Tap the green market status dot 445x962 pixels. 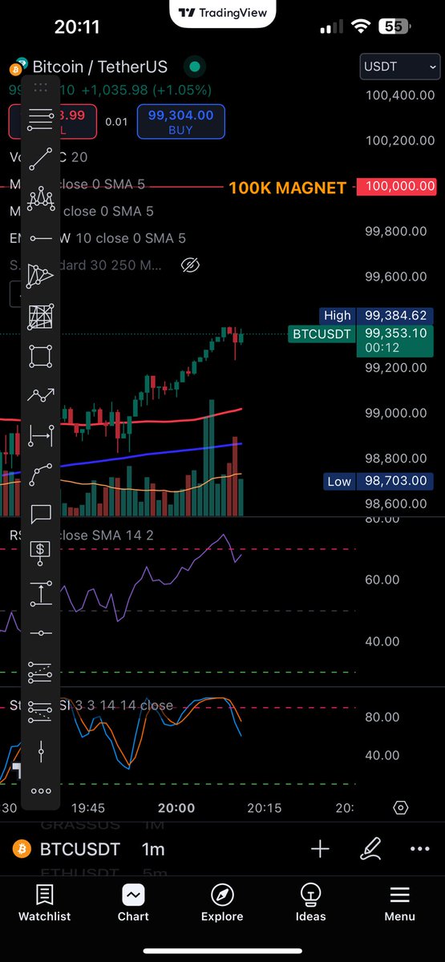[193, 67]
